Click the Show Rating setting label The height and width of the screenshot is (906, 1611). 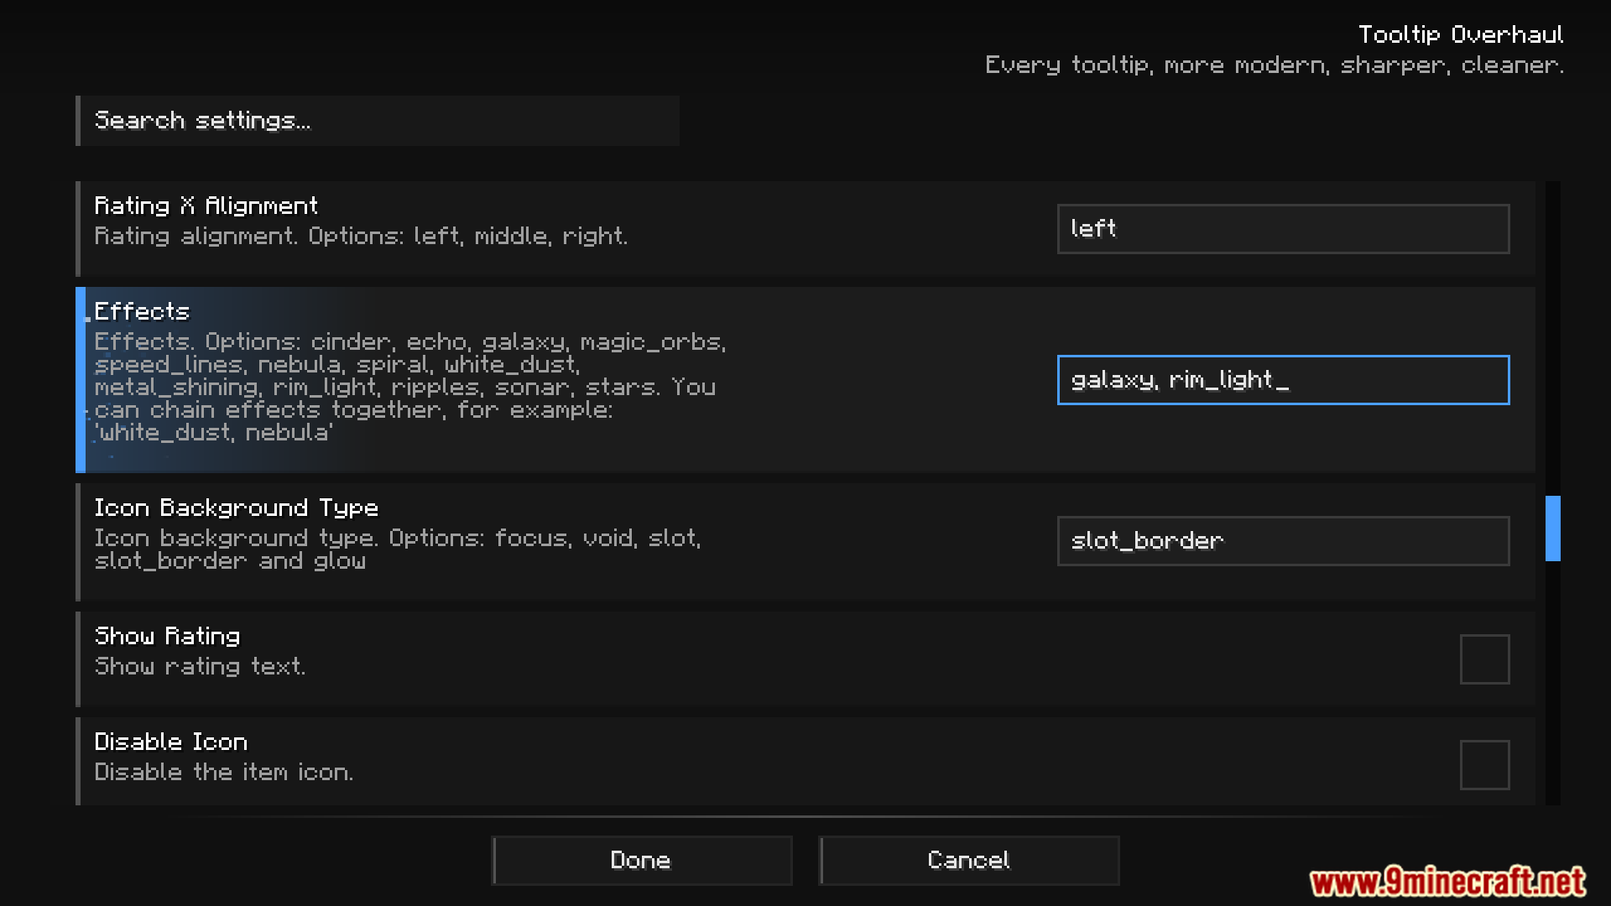pyautogui.click(x=167, y=636)
